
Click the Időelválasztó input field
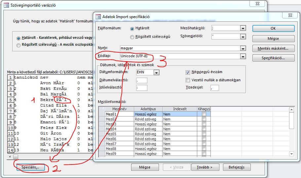tap(142, 88)
